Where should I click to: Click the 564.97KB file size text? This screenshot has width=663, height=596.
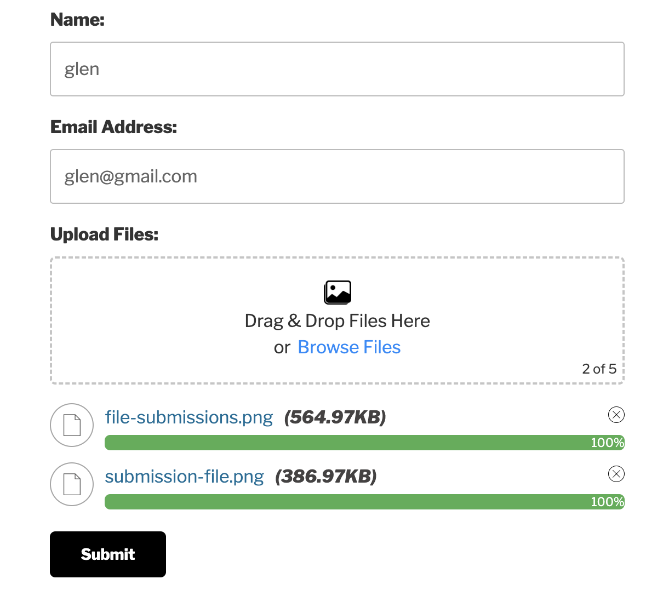(335, 417)
